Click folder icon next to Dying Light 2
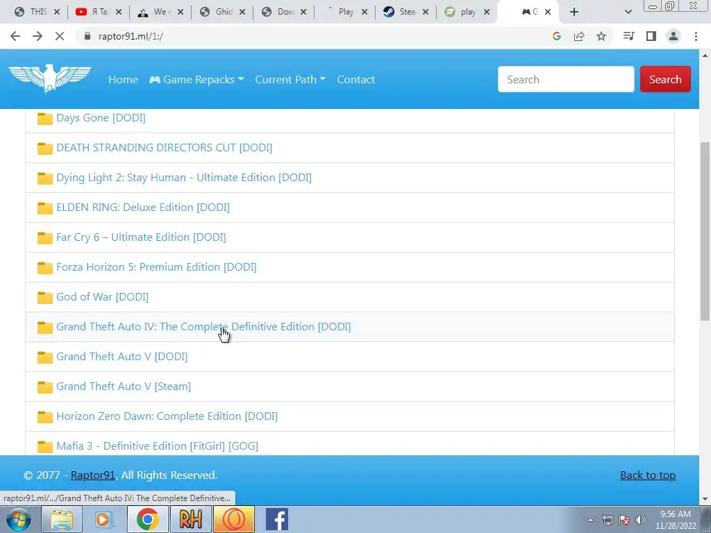The image size is (711, 533). [45, 178]
